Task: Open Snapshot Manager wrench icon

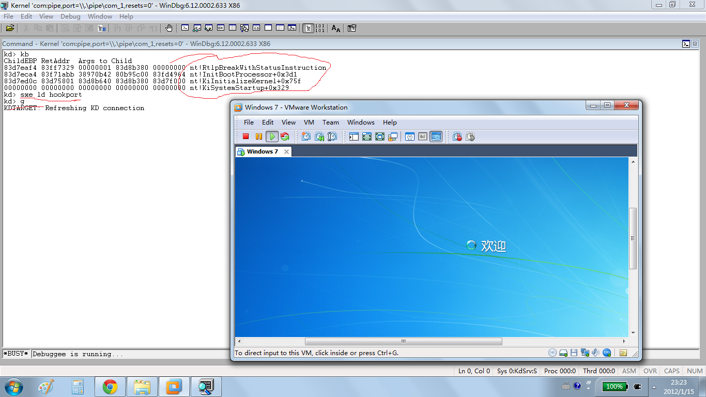Action: [x=332, y=136]
